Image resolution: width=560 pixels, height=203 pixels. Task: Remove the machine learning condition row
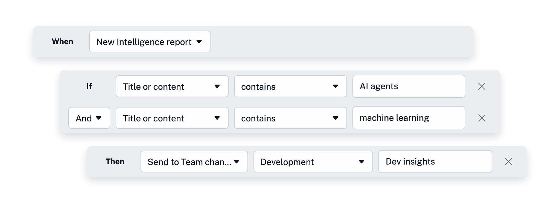point(482,118)
